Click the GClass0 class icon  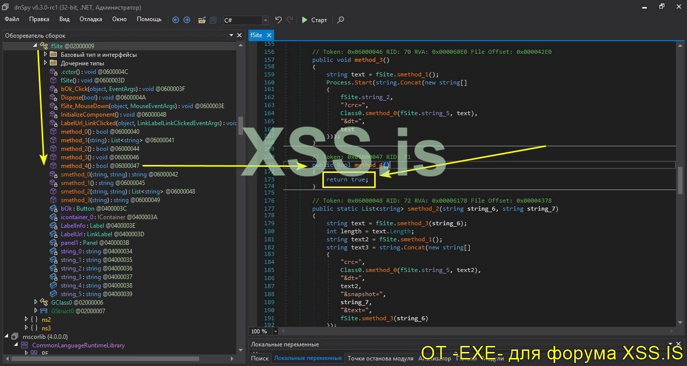44,302
